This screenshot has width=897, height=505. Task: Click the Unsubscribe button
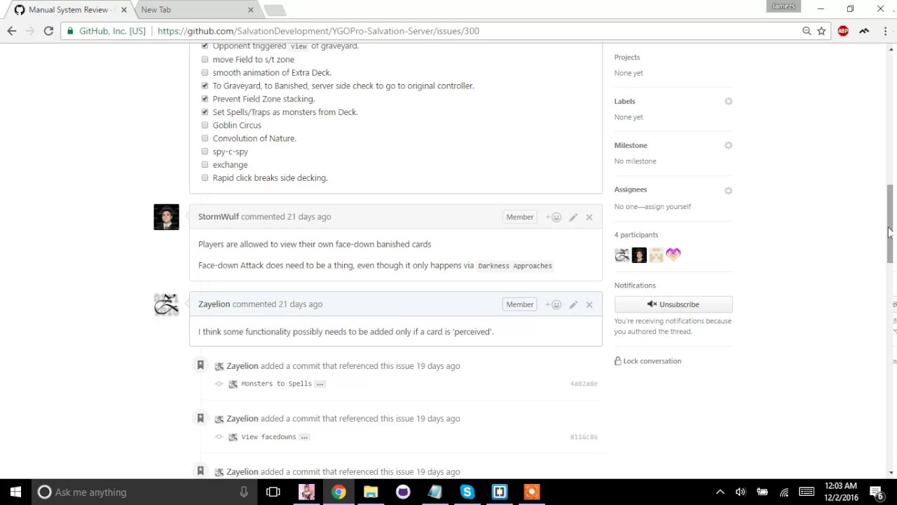point(673,304)
